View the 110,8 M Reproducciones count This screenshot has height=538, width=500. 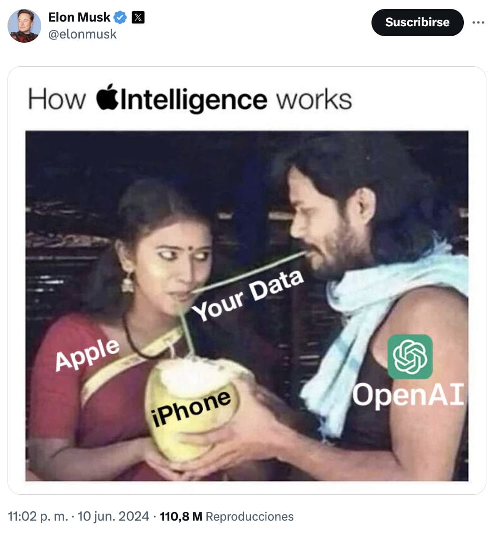[x=227, y=516]
